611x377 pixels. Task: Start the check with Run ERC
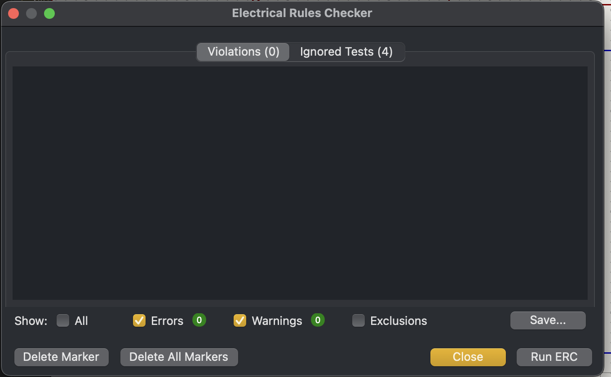(554, 357)
